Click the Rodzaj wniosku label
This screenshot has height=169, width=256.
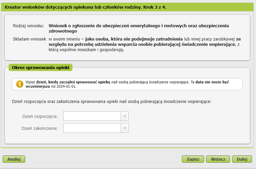(28, 26)
